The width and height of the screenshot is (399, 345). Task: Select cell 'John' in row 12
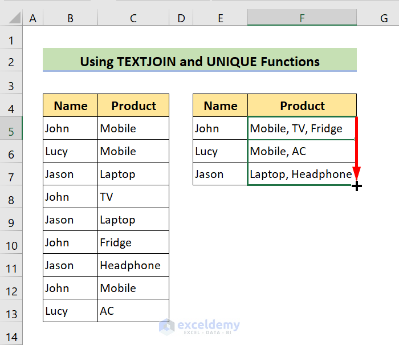(71, 288)
